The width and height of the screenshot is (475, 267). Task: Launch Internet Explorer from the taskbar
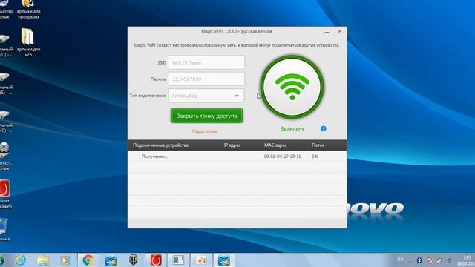21,260
